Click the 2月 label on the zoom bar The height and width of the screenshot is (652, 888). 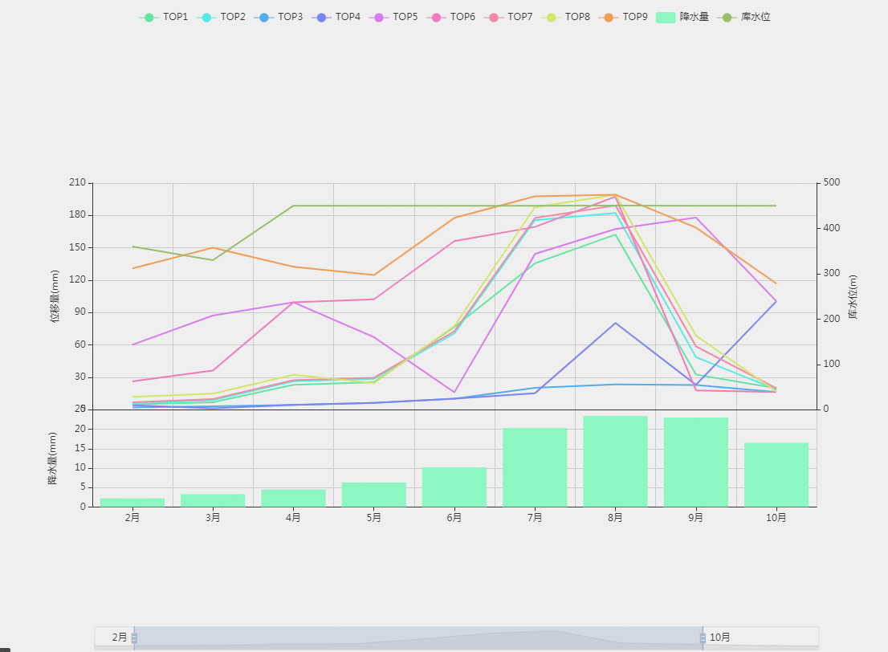point(119,637)
